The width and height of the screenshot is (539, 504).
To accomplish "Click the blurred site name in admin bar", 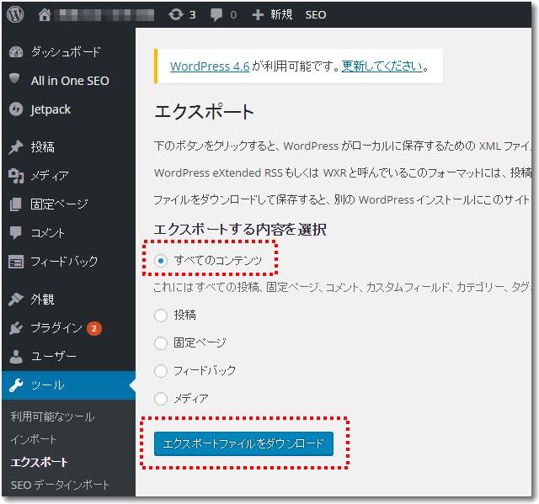I will (x=106, y=15).
